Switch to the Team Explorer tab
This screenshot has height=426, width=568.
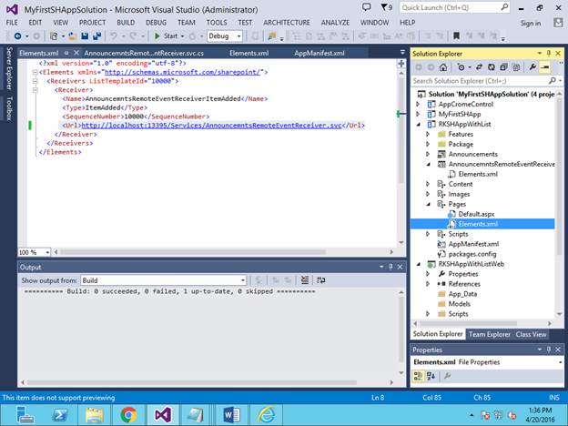[489, 334]
